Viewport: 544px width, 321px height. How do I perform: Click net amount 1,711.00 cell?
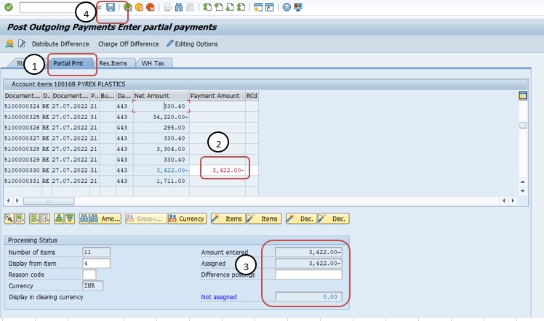click(161, 181)
